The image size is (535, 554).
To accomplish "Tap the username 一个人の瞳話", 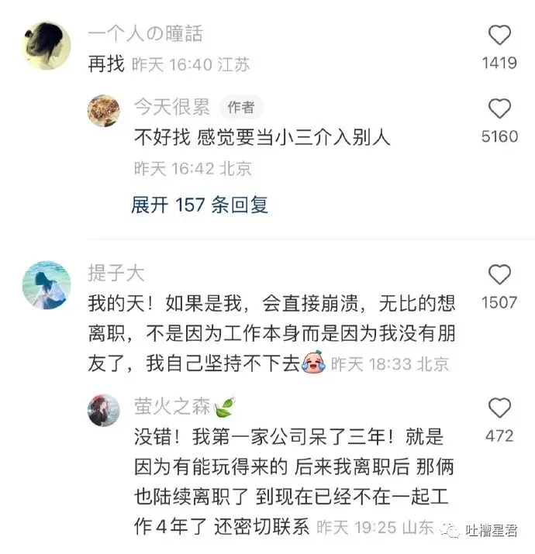I will [145, 34].
